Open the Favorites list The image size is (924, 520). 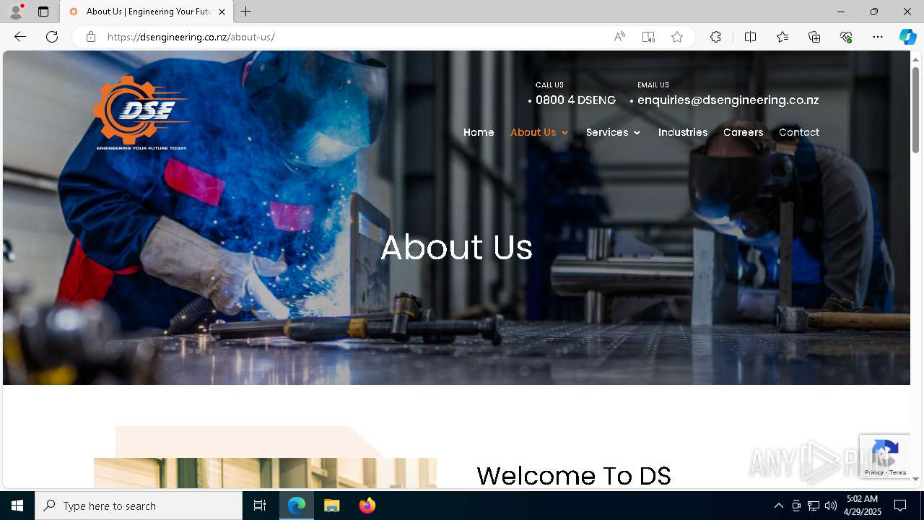pos(783,37)
